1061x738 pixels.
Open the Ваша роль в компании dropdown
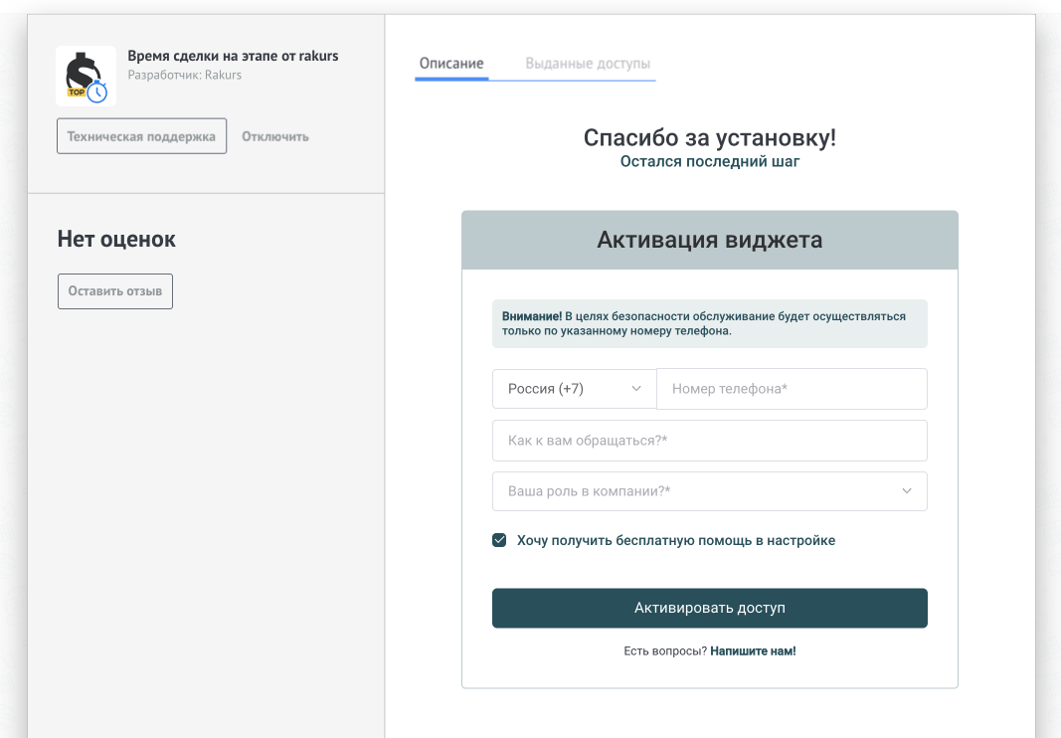(x=710, y=491)
